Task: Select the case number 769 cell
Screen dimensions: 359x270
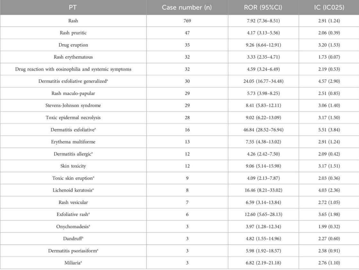Action: pyautogui.click(x=187, y=21)
